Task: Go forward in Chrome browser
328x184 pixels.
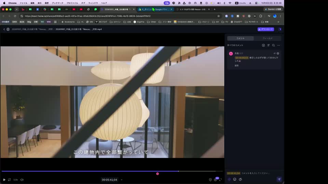Action: click(x=9, y=16)
